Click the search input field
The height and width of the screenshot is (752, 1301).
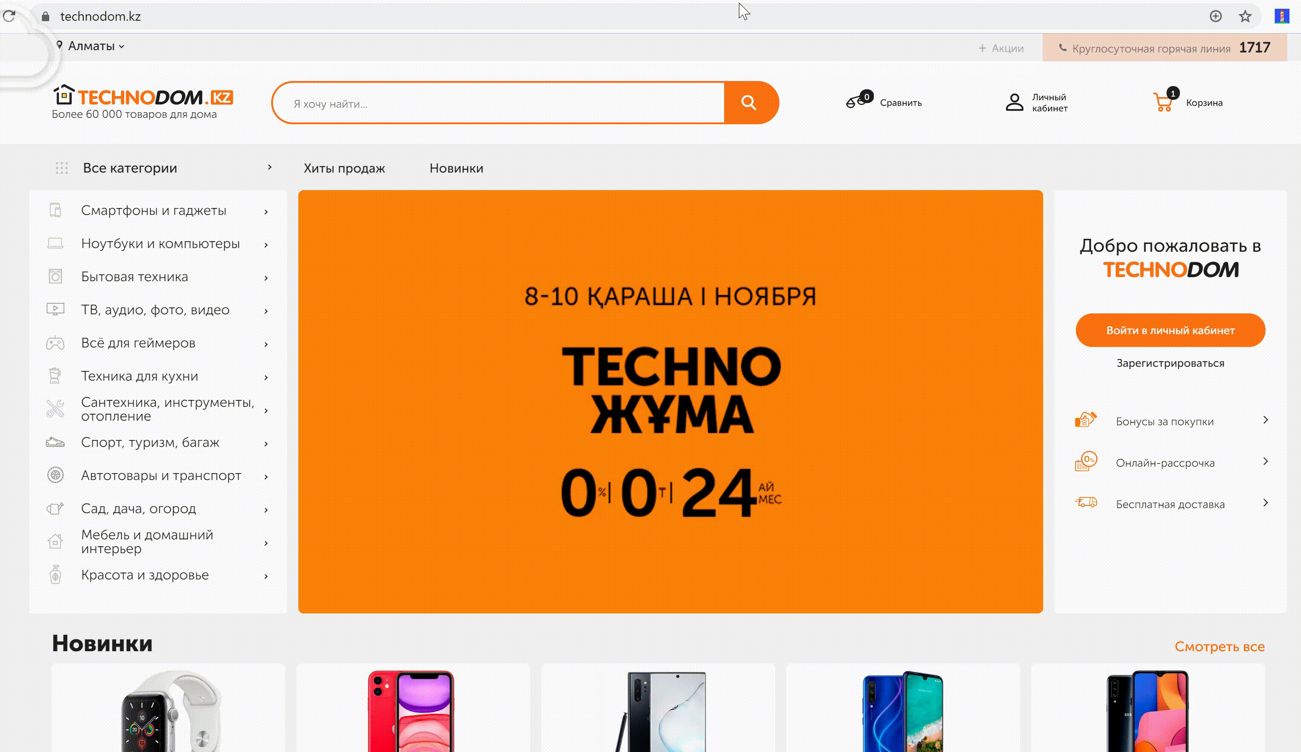pyautogui.click(x=499, y=103)
